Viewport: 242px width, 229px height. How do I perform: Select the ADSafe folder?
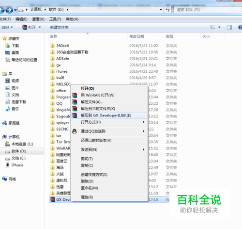60,59
